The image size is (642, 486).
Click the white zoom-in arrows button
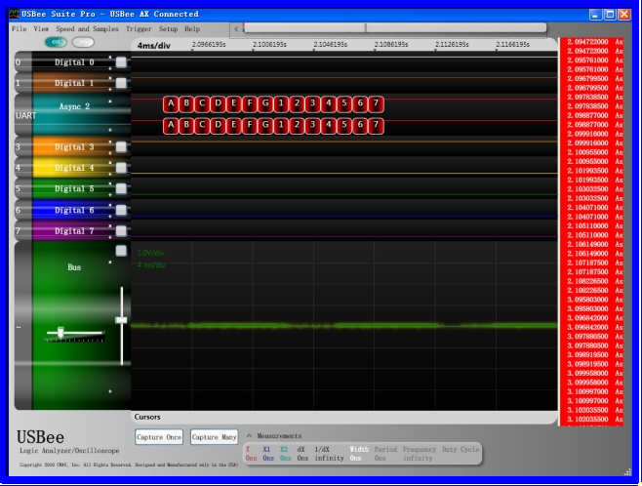coord(83,42)
